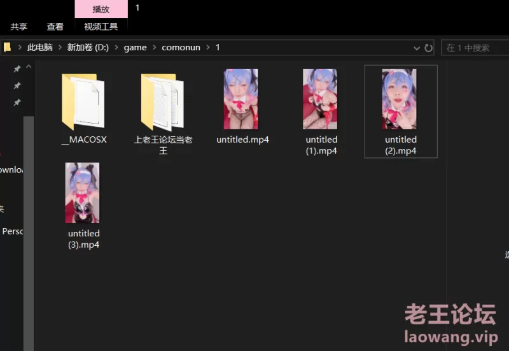The image size is (509, 351).
Task: Click the second pinned item pin icon
Action: coord(17,86)
